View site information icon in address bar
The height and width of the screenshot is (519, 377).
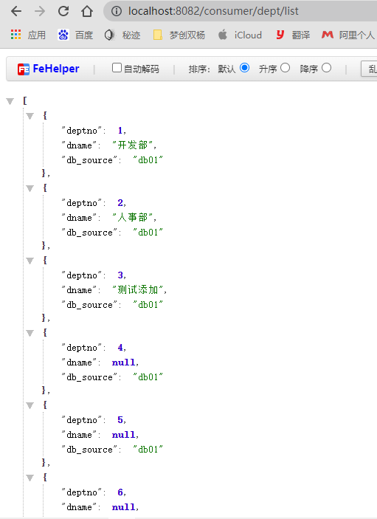tap(116, 11)
